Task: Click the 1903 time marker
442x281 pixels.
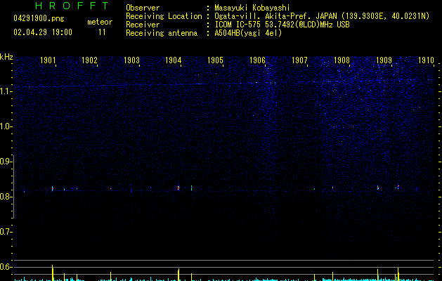Action: click(131, 60)
